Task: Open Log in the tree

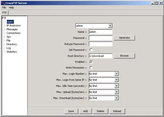Action: 8,48
